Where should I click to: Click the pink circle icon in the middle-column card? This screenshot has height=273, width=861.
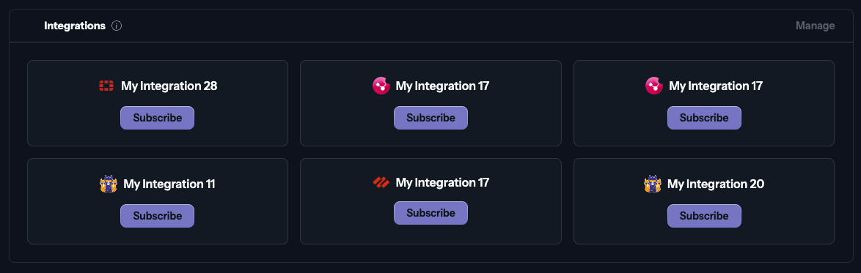pyautogui.click(x=381, y=86)
